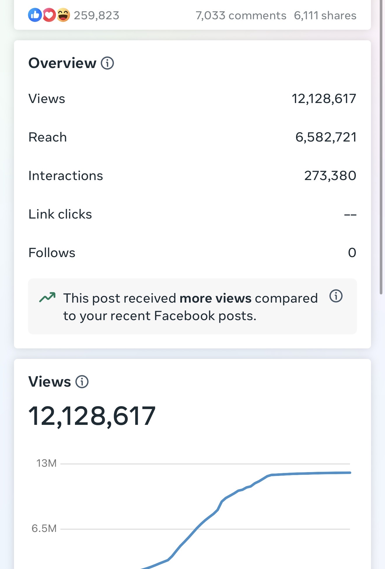Click the 13M gridline label on chart
The image size is (385, 569).
46,463
